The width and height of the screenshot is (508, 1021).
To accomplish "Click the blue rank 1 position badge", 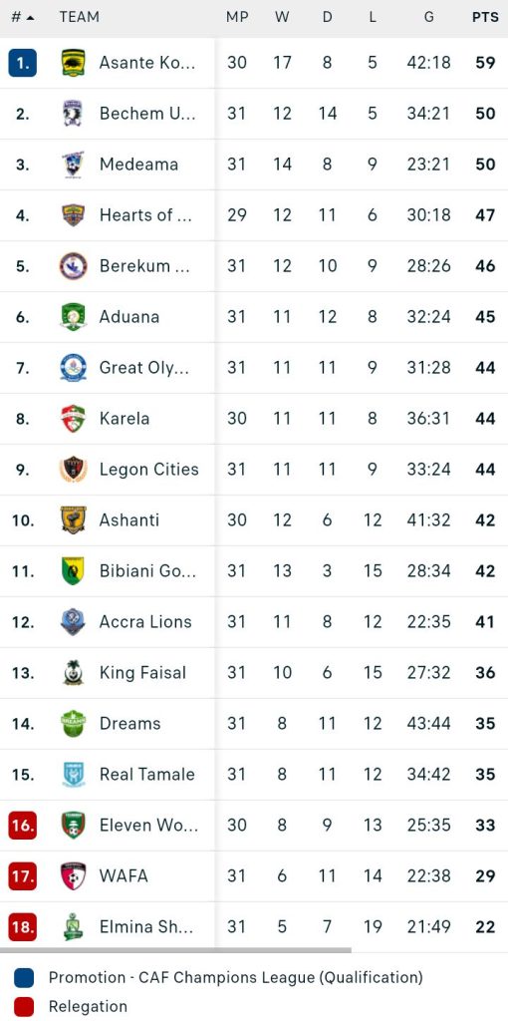I will [x=23, y=63].
